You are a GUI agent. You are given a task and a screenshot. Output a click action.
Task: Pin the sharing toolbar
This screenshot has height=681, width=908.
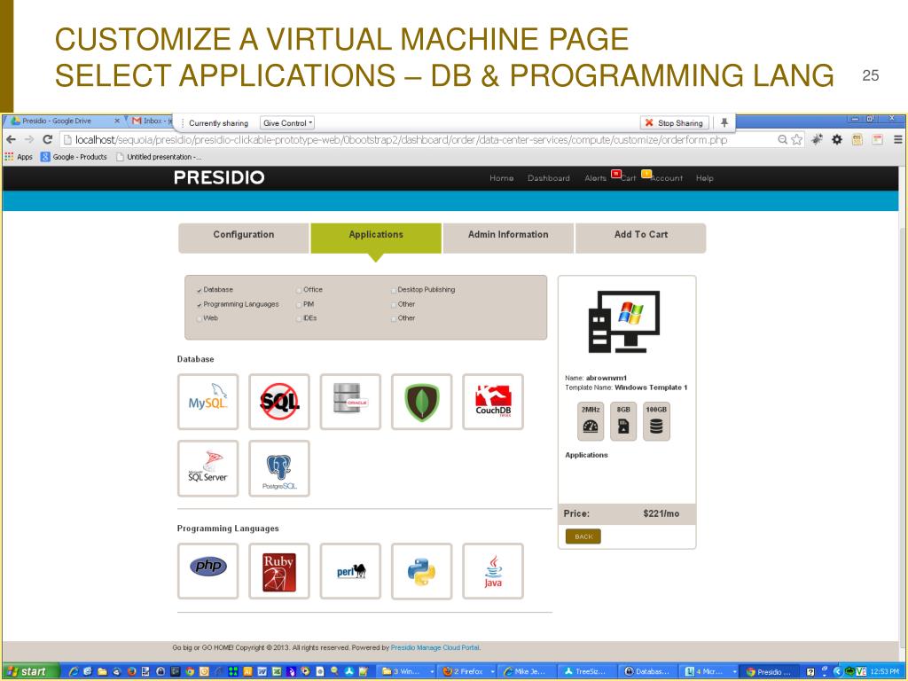tap(724, 122)
